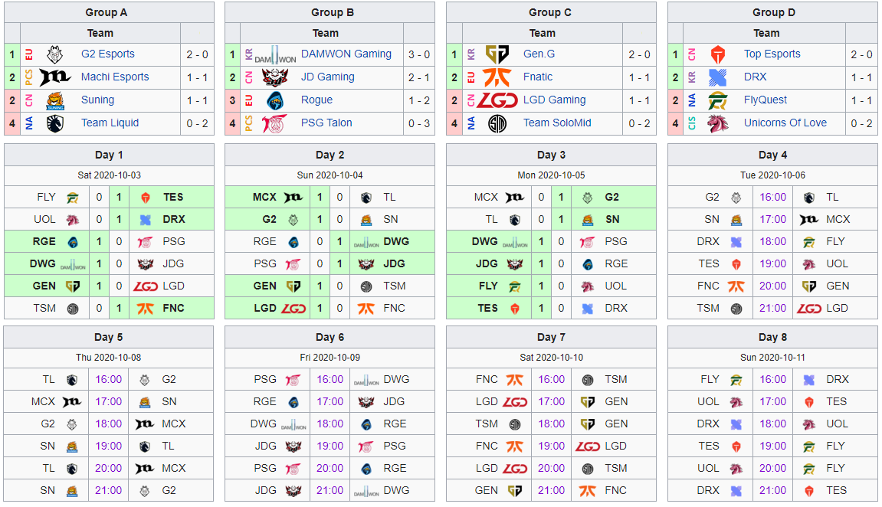Open the DRX team link in Group D
The image size is (882, 507).
pos(756,77)
